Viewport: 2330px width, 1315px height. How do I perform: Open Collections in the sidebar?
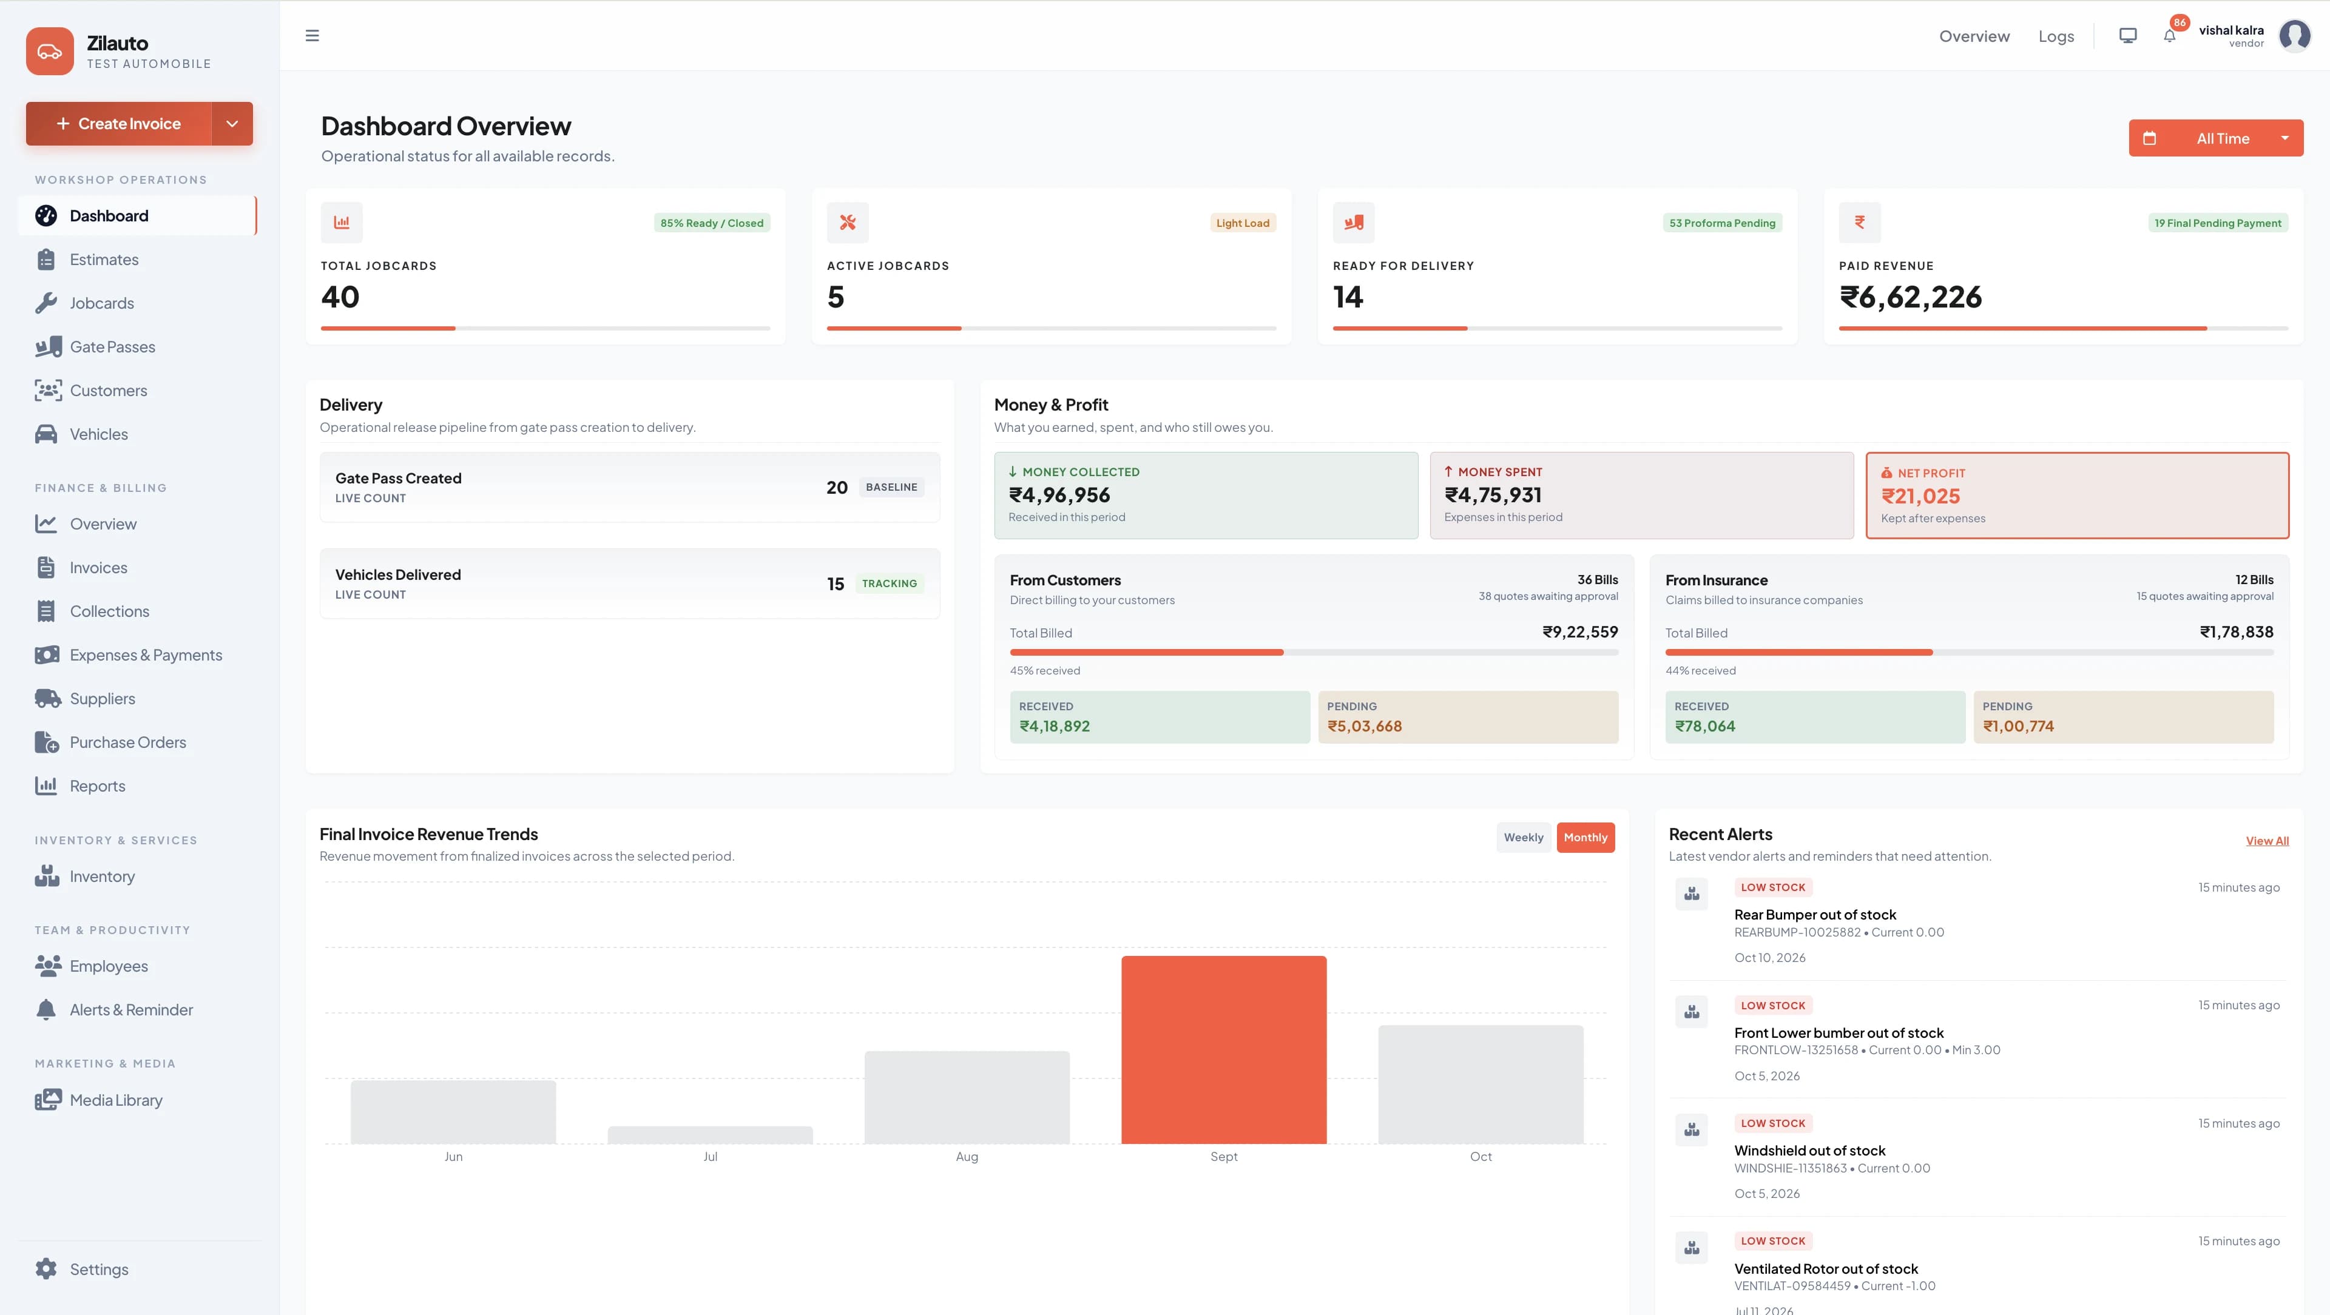[137, 611]
